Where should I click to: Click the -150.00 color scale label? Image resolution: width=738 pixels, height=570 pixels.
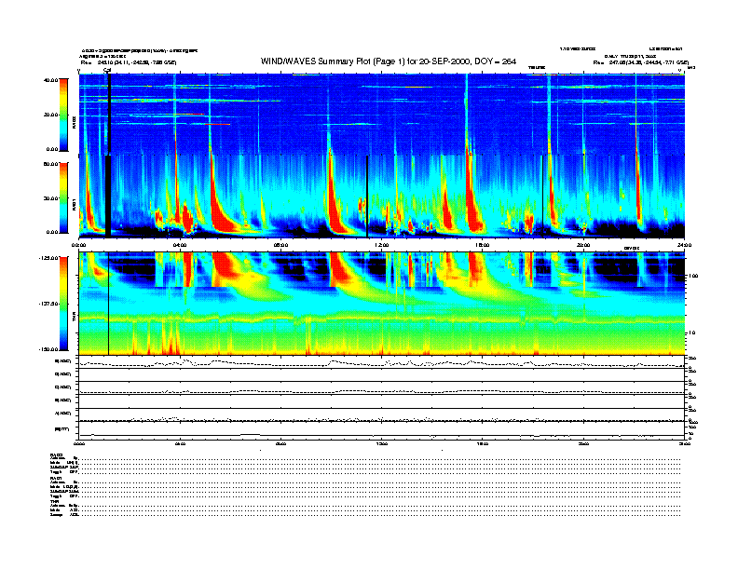point(48,349)
